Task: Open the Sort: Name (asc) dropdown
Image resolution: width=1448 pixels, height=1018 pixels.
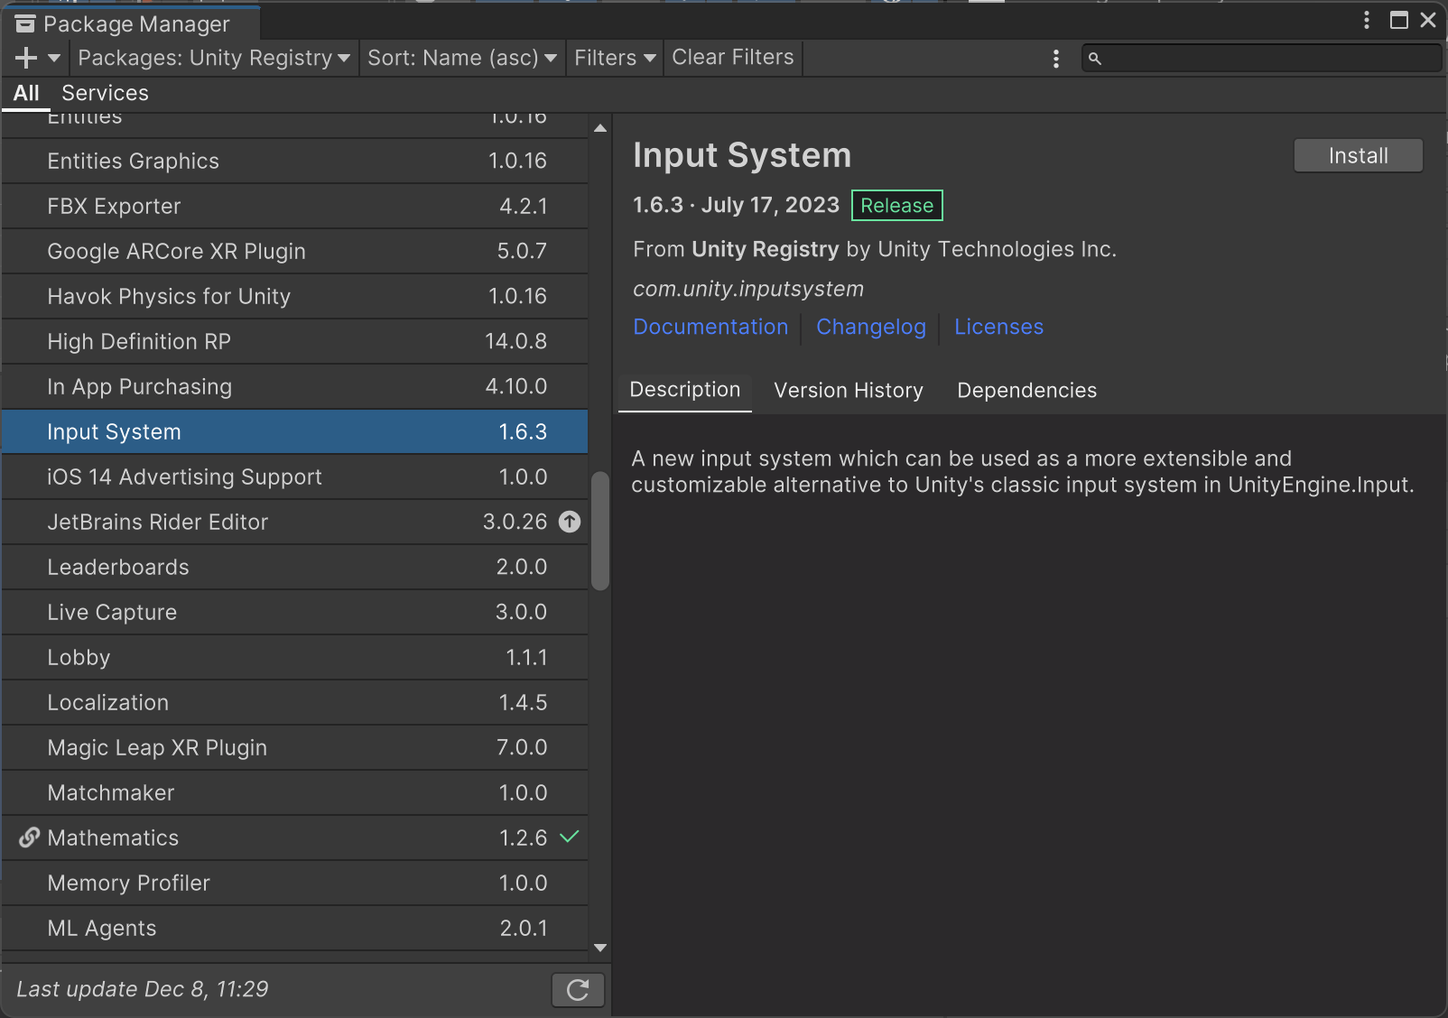Action: [461, 58]
